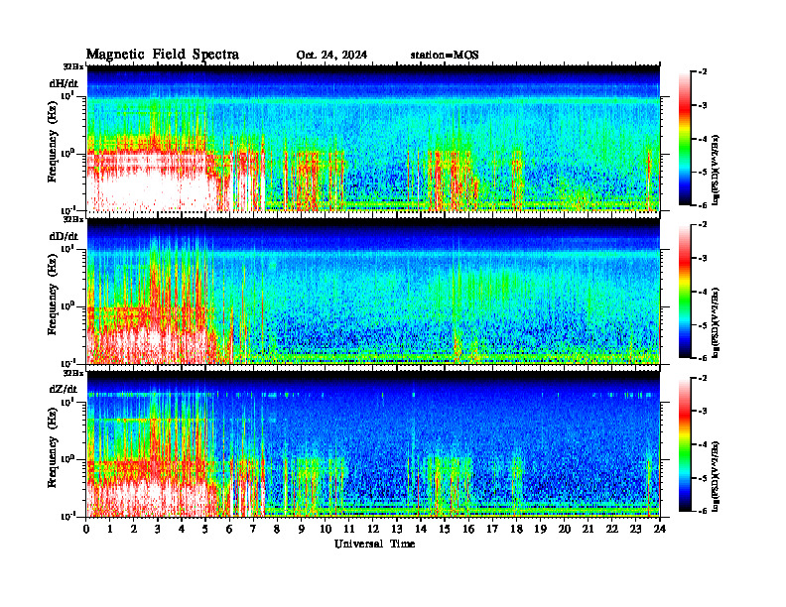Click hour tick label "4" on time axis
The height and width of the screenshot is (607, 786).
(x=182, y=529)
